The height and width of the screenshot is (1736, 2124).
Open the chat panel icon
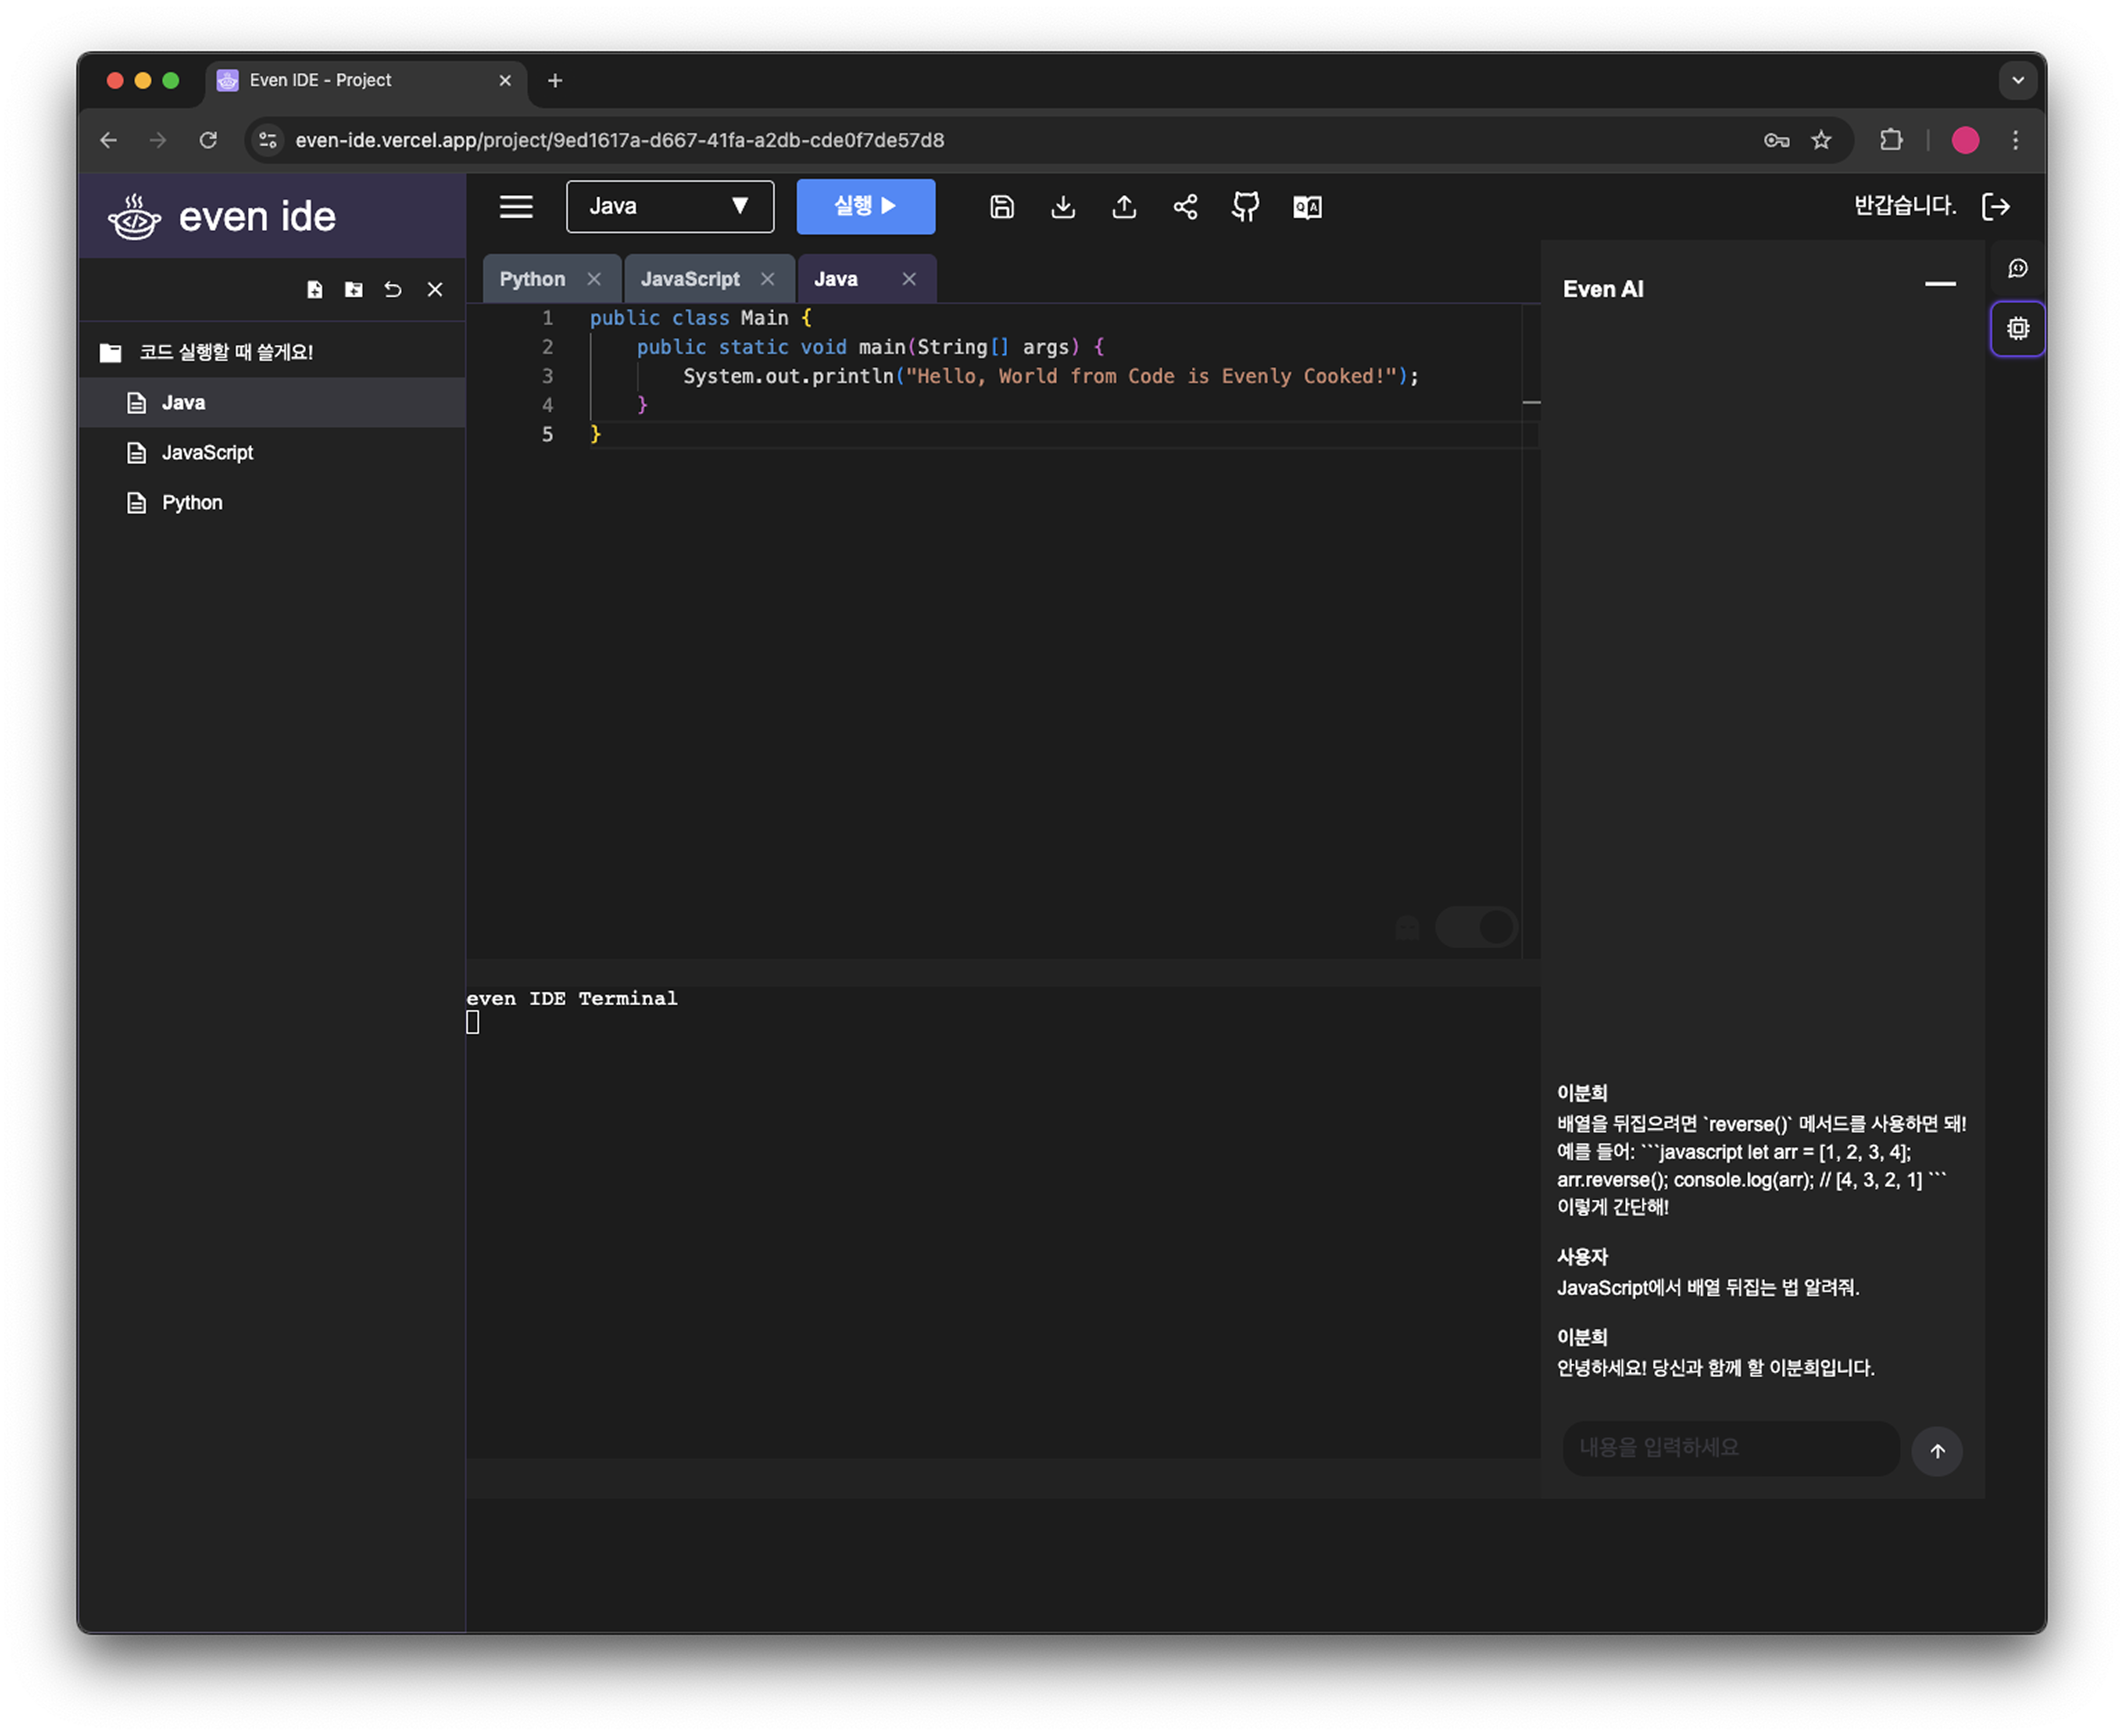tap(2017, 269)
